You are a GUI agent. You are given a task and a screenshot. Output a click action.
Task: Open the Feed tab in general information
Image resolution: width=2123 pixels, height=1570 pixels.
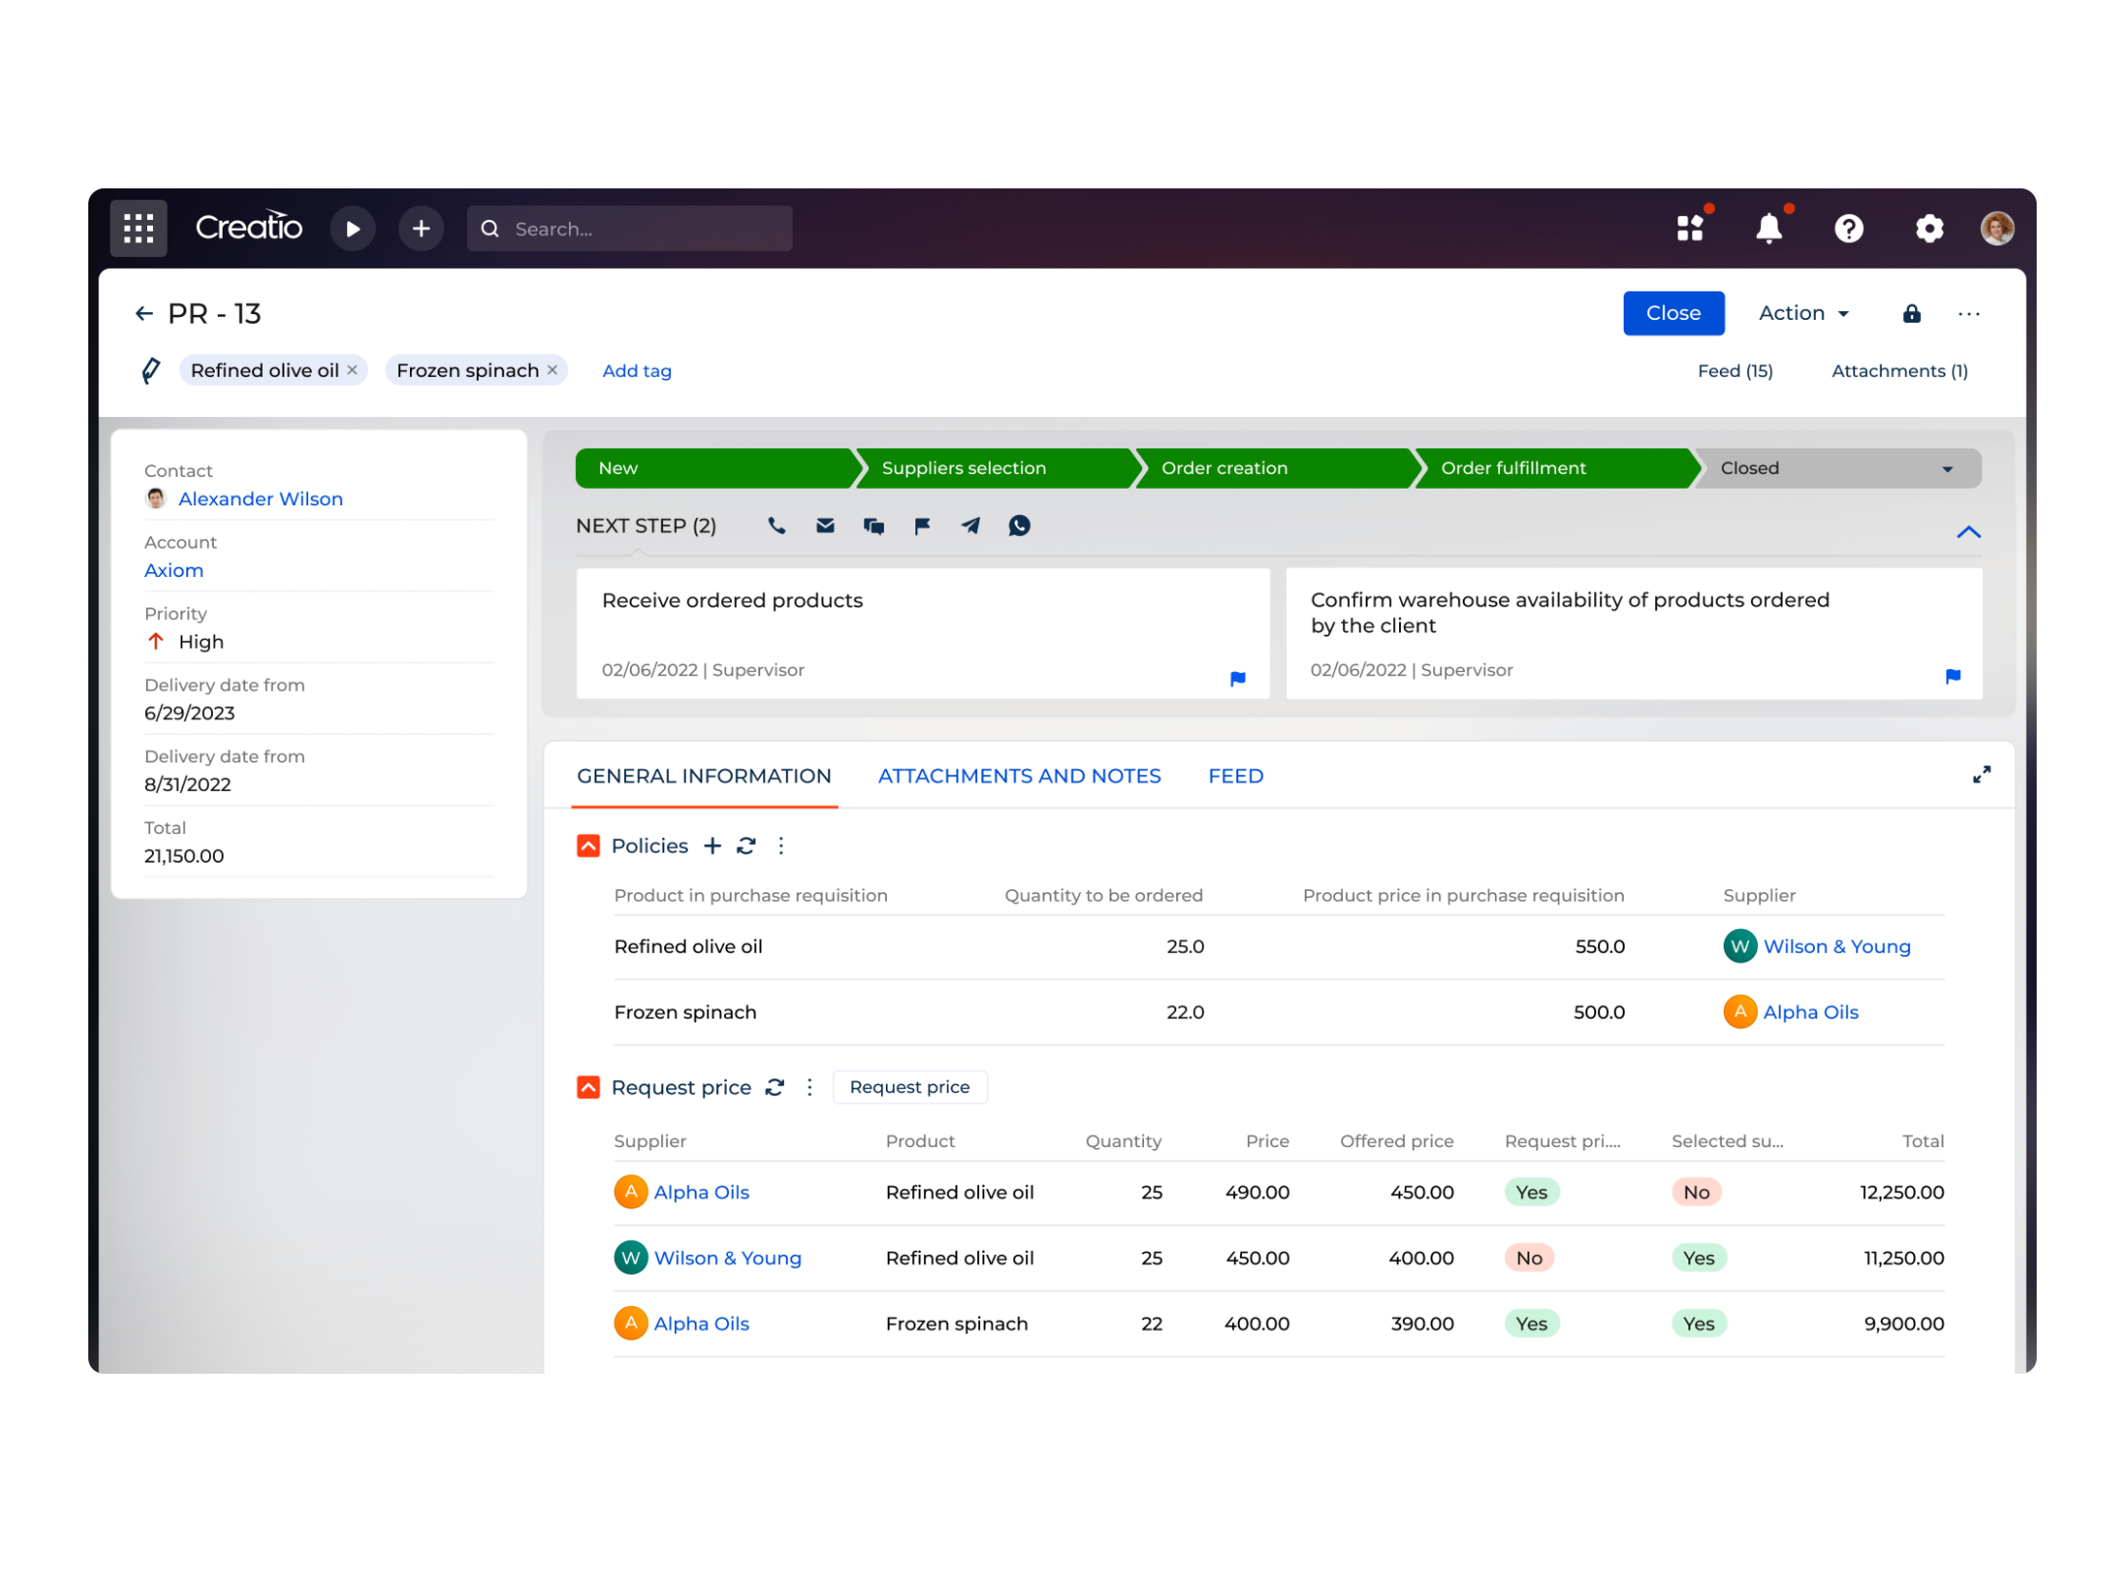pos(1234,775)
